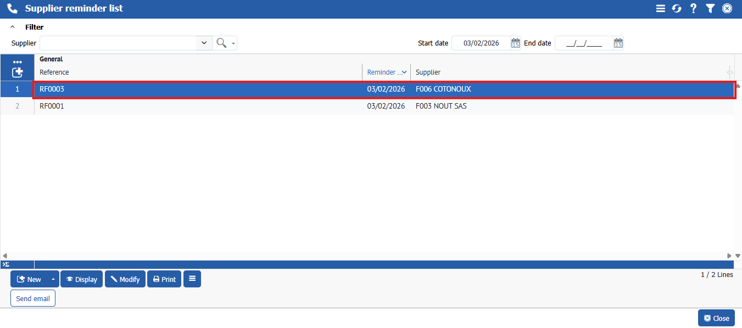This screenshot has height=328, width=742.
Task: Expand the Supplier combo box dropdown
Action: coord(204,43)
